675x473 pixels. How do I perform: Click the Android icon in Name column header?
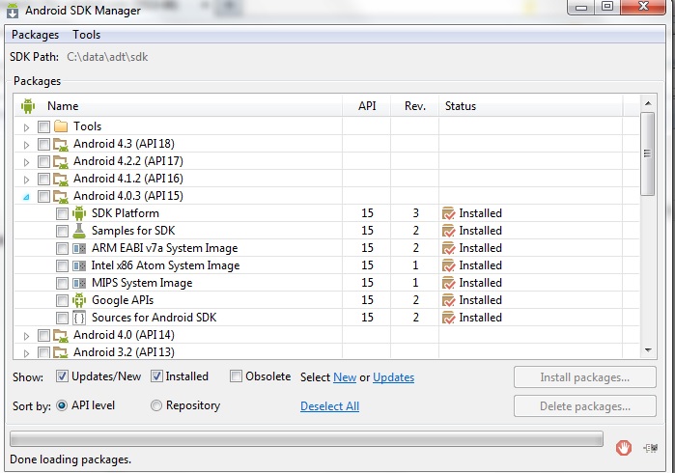pyautogui.click(x=28, y=106)
